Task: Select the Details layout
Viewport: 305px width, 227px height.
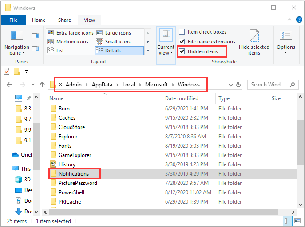Action: [x=119, y=51]
